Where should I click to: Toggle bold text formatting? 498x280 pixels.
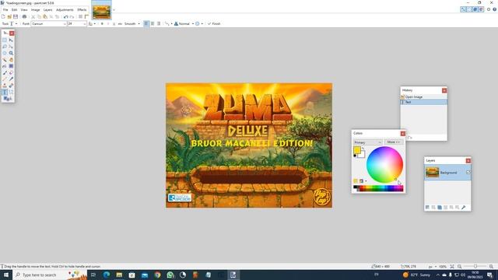coord(102,24)
